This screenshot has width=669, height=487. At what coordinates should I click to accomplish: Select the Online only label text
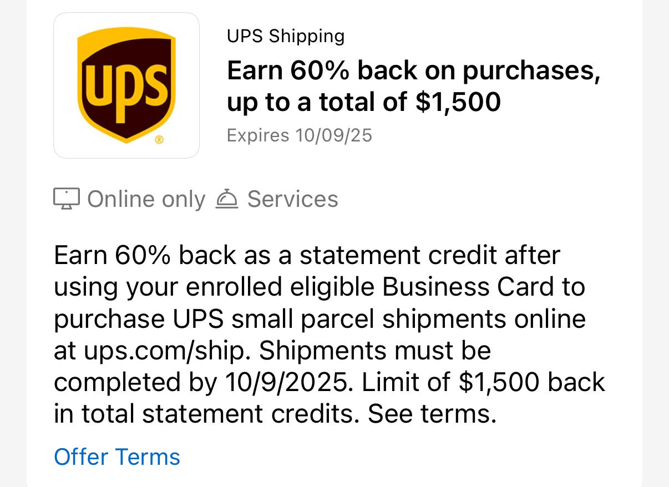[146, 199]
